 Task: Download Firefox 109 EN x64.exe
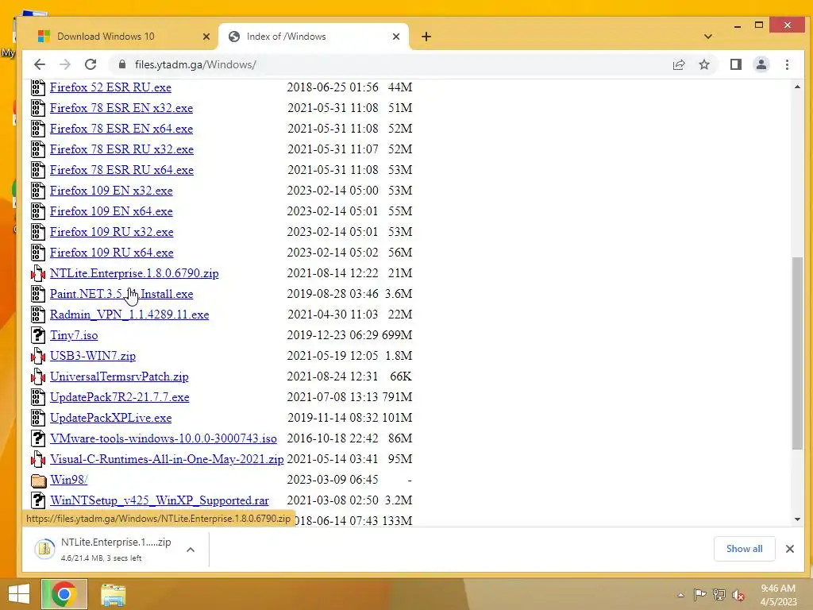tap(111, 211)
